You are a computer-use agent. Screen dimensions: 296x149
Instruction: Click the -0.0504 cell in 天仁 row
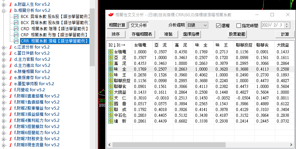click(244, 98)
